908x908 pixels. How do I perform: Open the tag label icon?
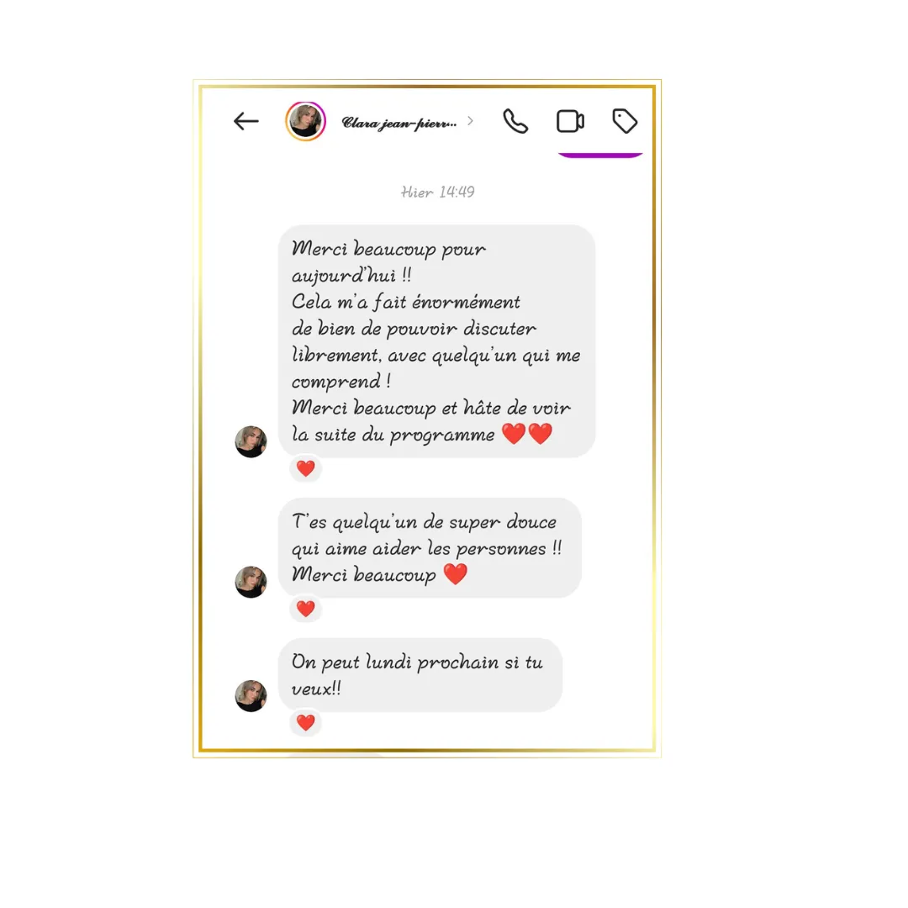625,121
